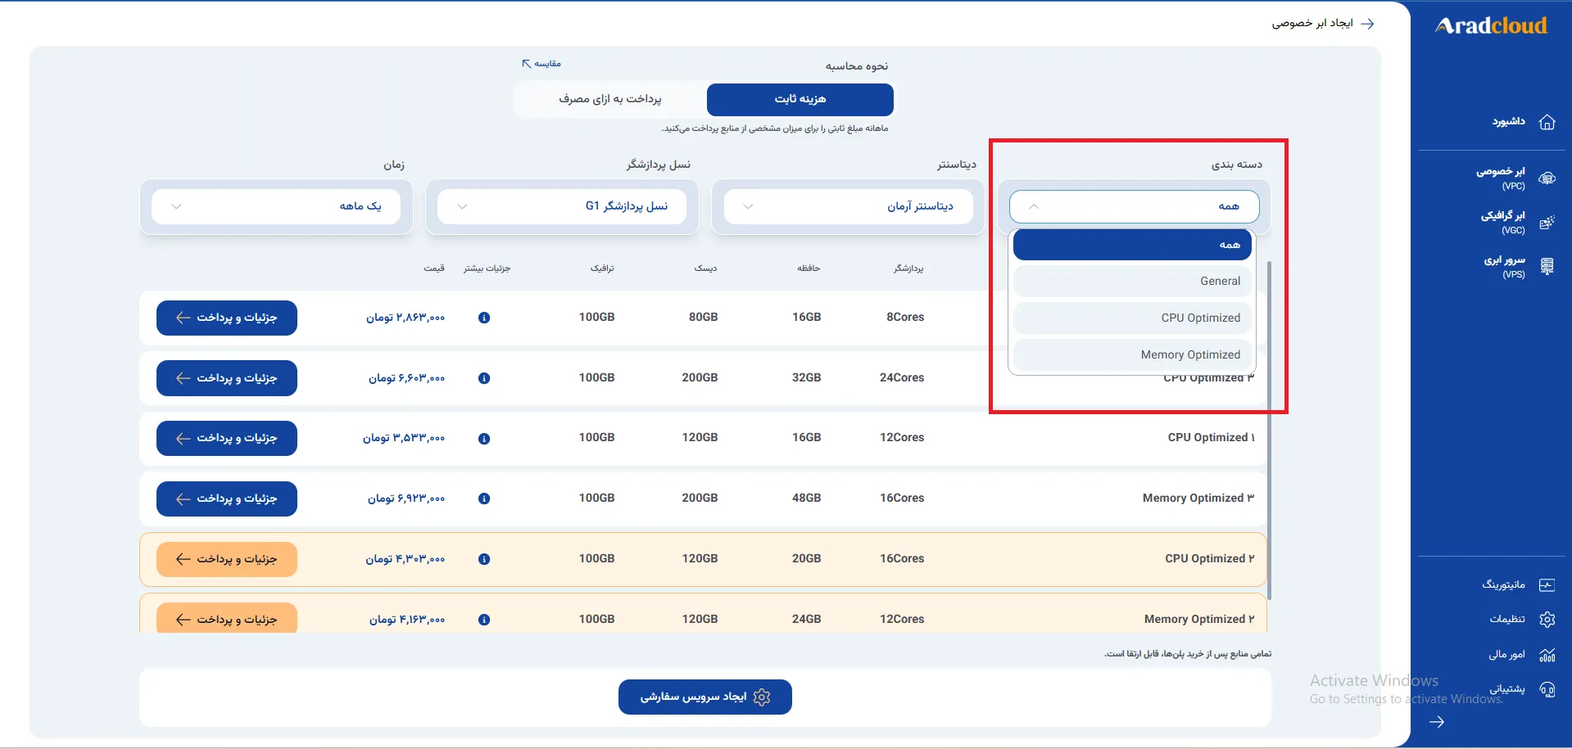This screenshot has height=749, width=1572.
Task: Select General option in category list
Action: point(1132,281)
